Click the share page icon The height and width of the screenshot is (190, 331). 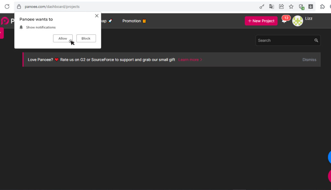coord(282,6)
